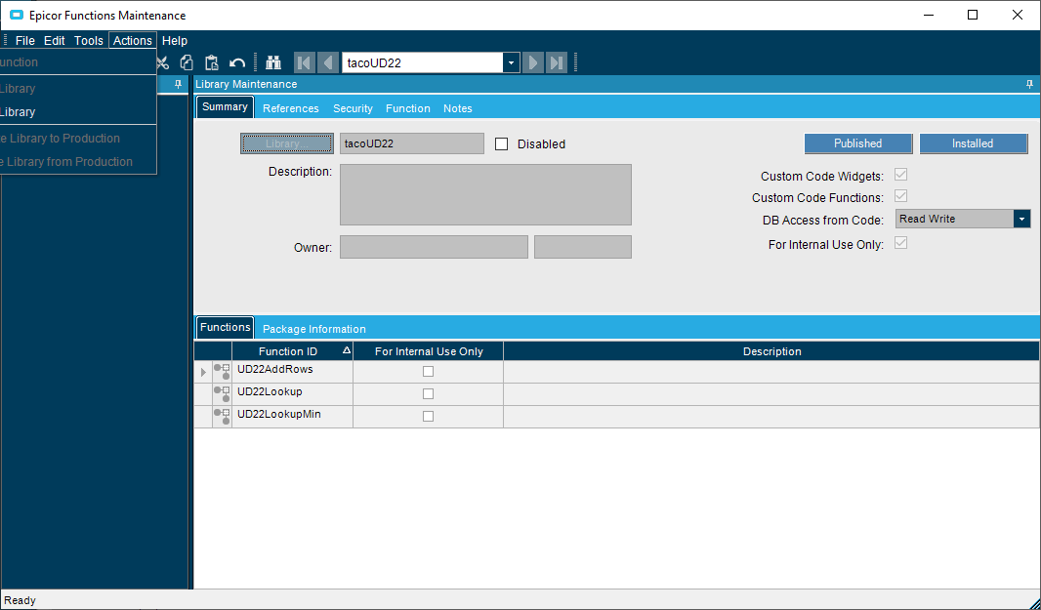The height and width of the screenshot is (610, 1041).
Task: Toggle the Disabled checkbox
Action: (x=502, y=144)
